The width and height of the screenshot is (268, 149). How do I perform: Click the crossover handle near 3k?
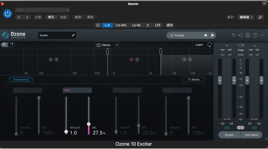[x=161, y=52]
